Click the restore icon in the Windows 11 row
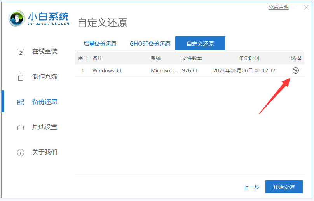 click(x=295, y=70)
